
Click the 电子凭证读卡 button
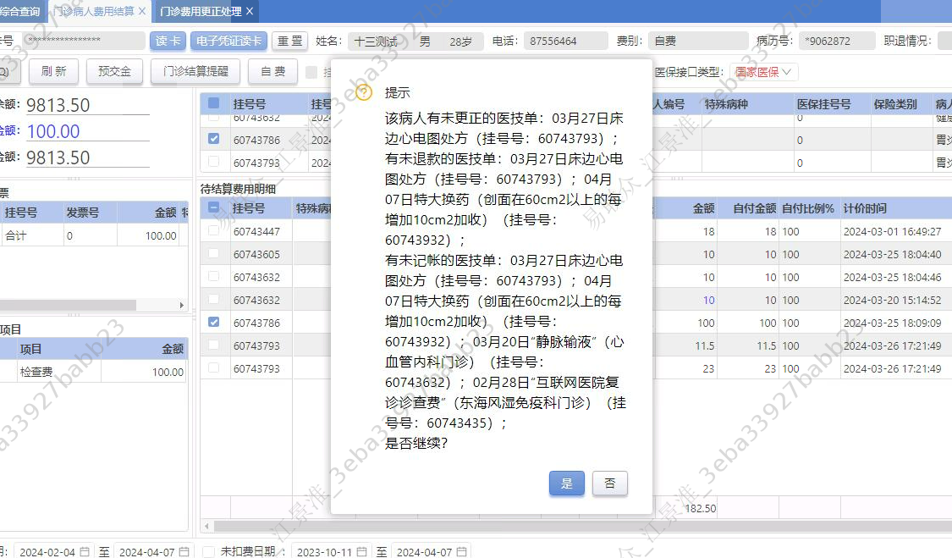point(228,41)
